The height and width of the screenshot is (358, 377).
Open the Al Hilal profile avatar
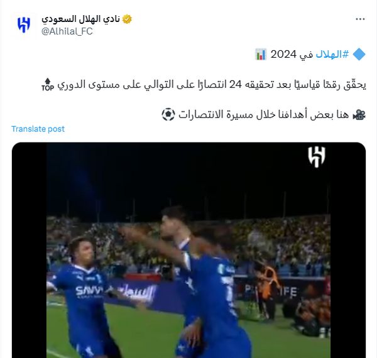tap(24, 25)
